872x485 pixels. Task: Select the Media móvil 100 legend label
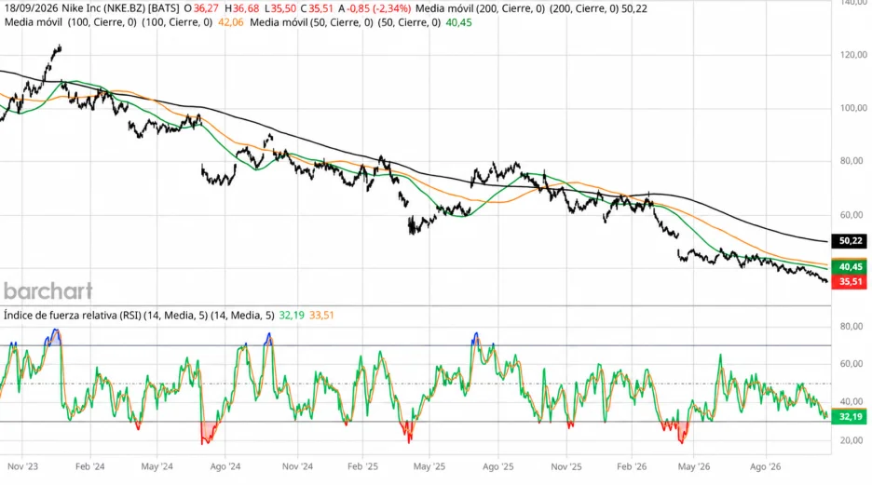click(70, 22)
